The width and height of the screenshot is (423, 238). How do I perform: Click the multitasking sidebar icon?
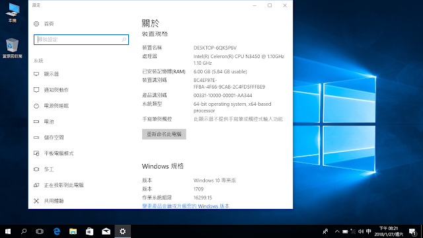coord(36,169)
